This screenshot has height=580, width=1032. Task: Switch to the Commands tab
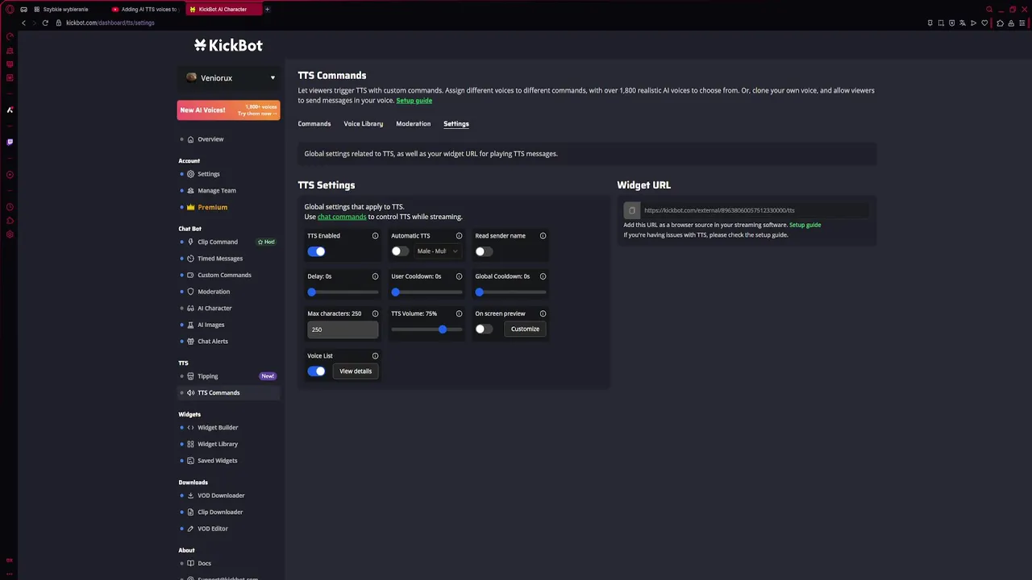314,124
